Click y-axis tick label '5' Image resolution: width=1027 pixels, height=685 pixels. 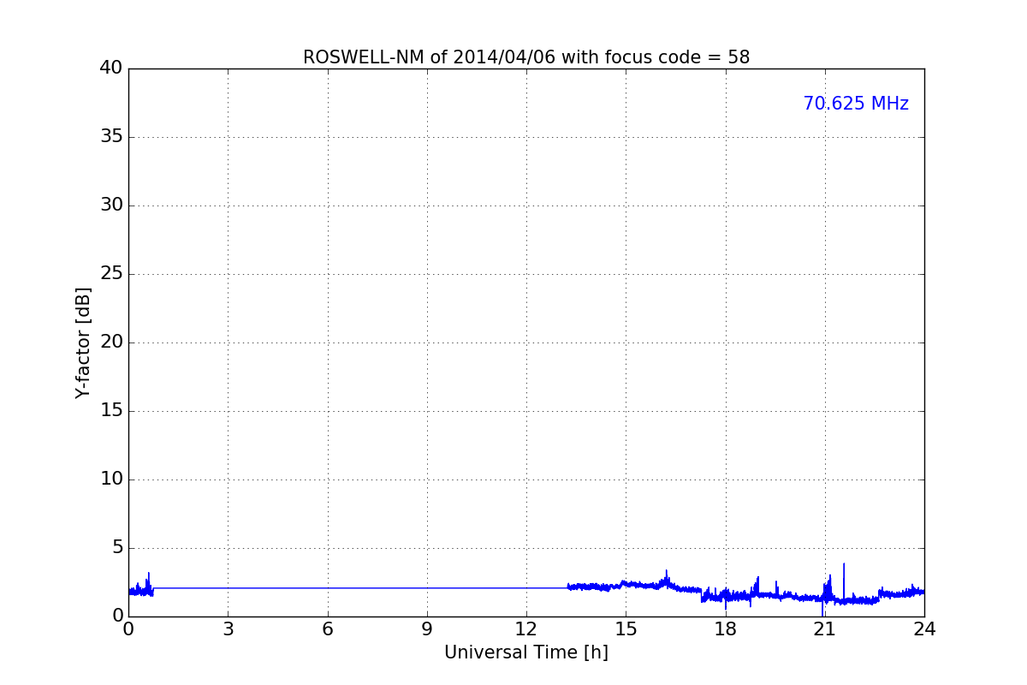click(117, 548)
